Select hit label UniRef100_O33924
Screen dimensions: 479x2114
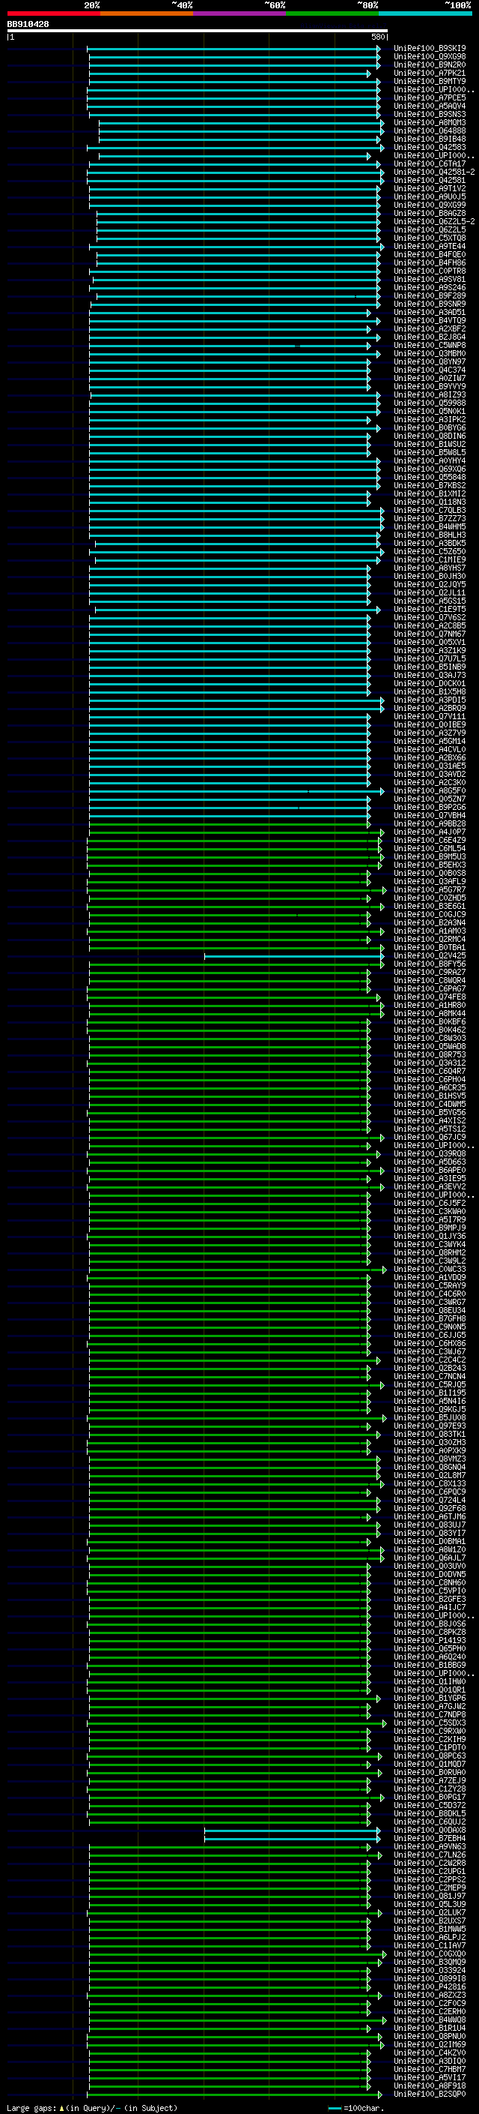[x=429, y=1970]
